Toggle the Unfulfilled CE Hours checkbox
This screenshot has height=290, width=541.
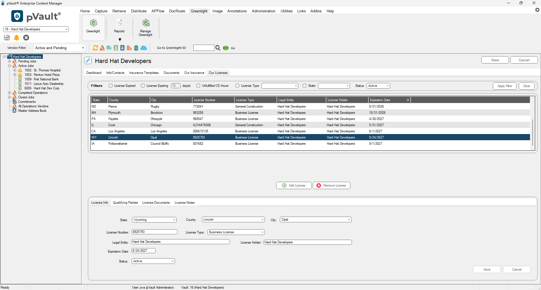(x=198, y=86)
